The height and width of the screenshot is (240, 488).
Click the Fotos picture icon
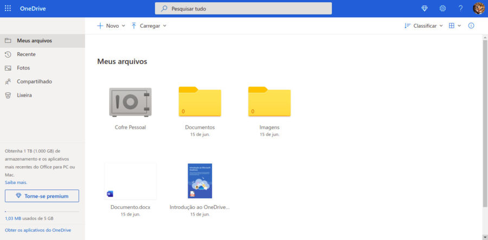8,68
